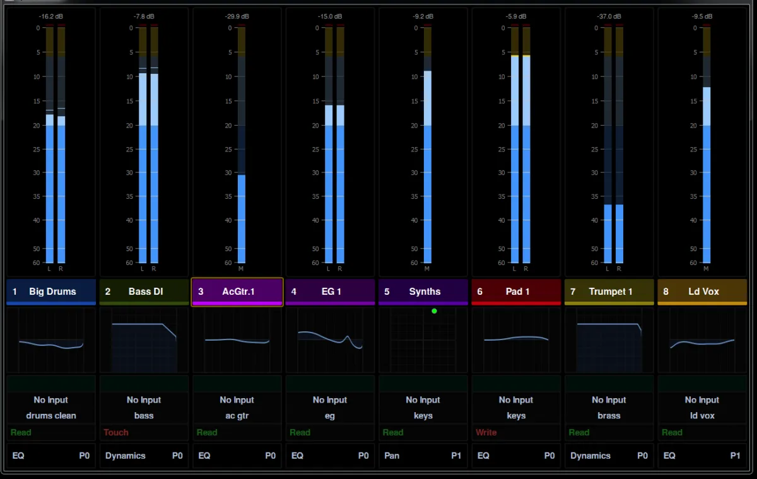The image size is (757, 479).
Task: Click the Ld Vox track name
Action: [x=703, y=292]
